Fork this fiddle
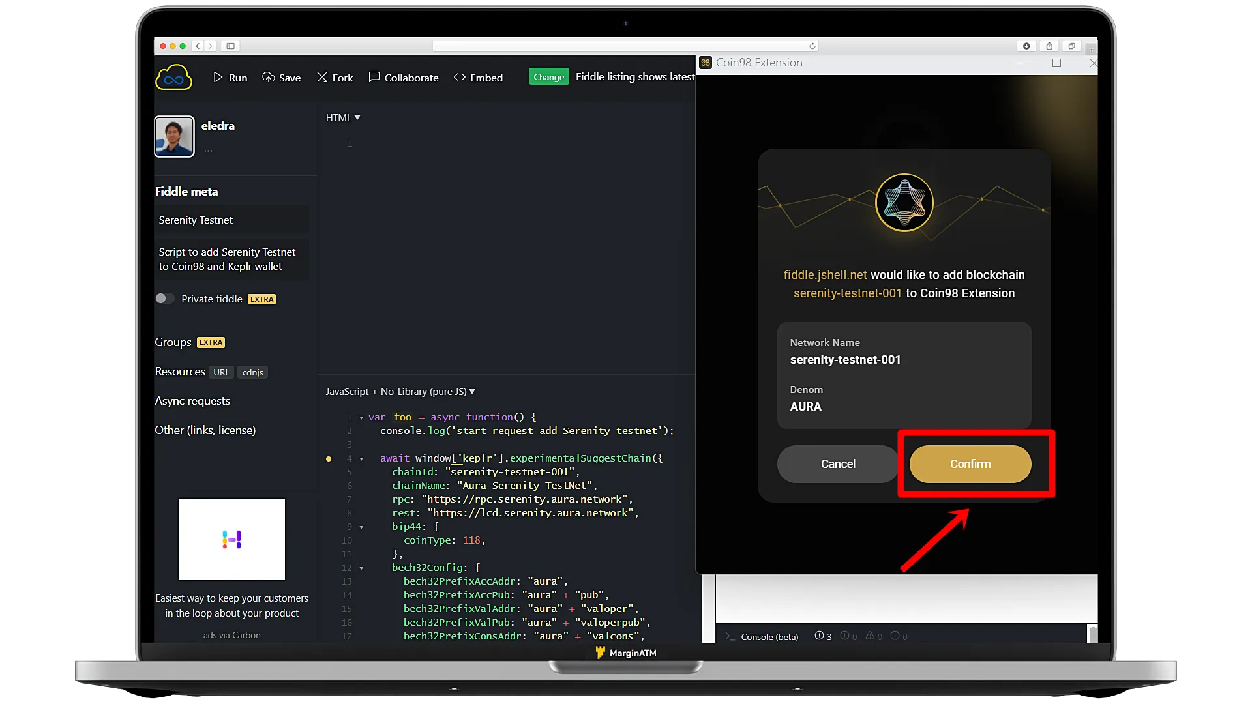The height and width of the screenshot is (704, 1252). click(335, 78)
